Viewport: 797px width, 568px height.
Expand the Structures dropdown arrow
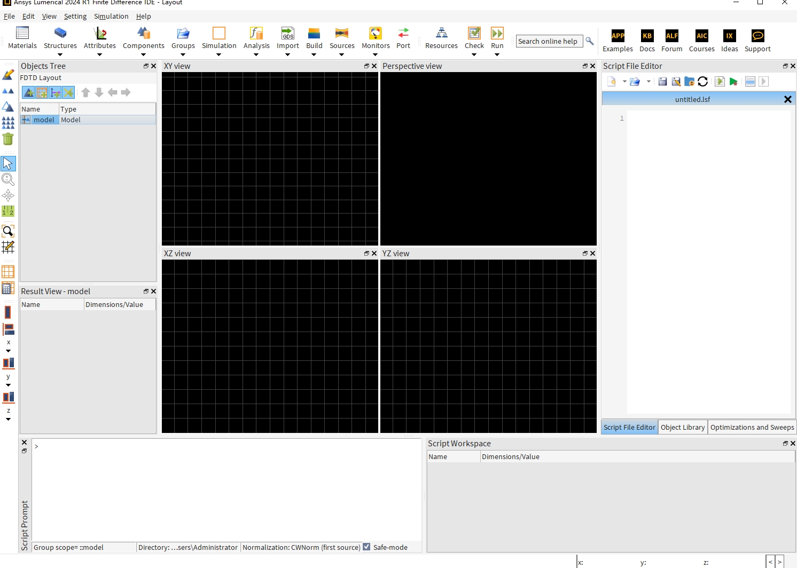pos(60,54)
